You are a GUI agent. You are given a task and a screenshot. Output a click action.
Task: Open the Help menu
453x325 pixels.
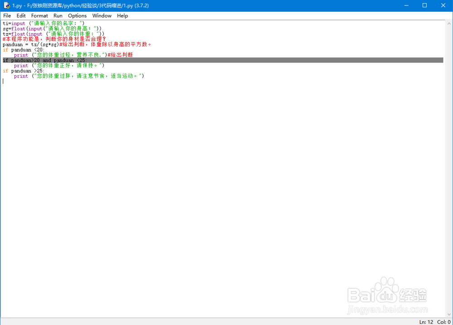[x=122, y=15]
